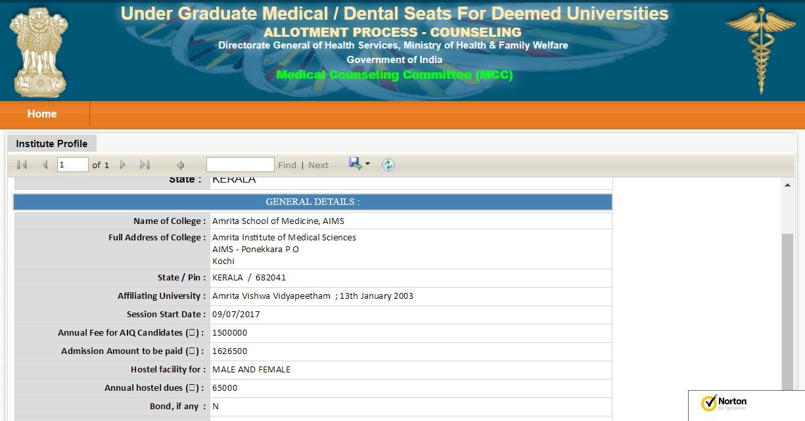
Task: Click 'Annual Fee for AIQ Candidates' label
Action: (x=131, y=332)
